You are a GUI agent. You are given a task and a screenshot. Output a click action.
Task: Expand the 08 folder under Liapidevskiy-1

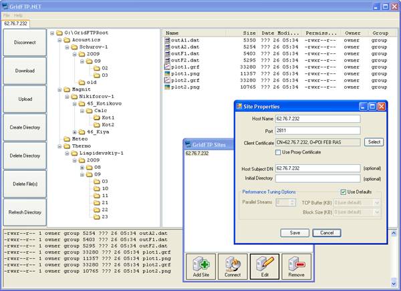[82, 168]
